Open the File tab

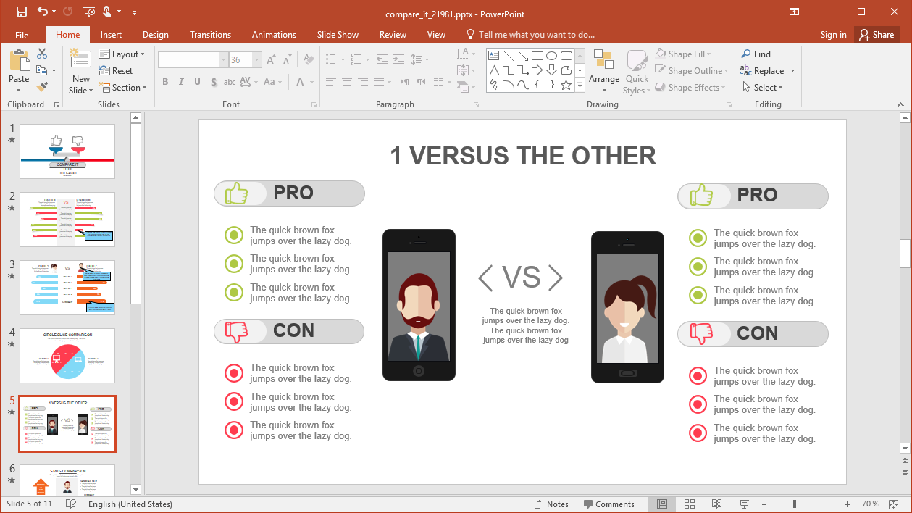22,35
